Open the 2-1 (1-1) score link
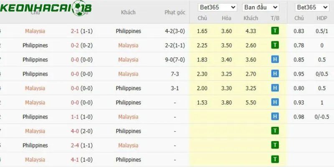This screenshot has width=334, height=167. pos(82,31)
